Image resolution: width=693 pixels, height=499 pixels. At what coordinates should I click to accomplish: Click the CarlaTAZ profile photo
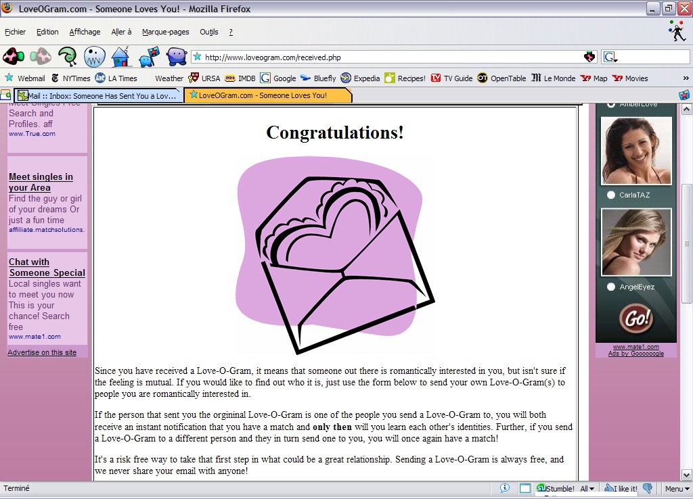636,151
